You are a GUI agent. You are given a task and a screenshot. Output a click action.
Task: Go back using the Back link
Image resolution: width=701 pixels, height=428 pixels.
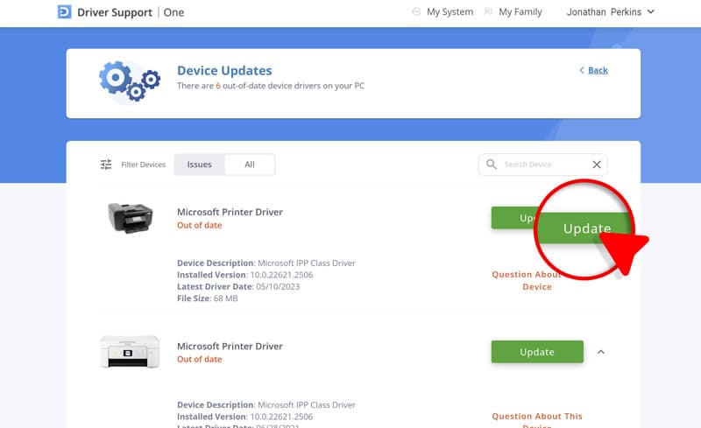tap(594, 70)
